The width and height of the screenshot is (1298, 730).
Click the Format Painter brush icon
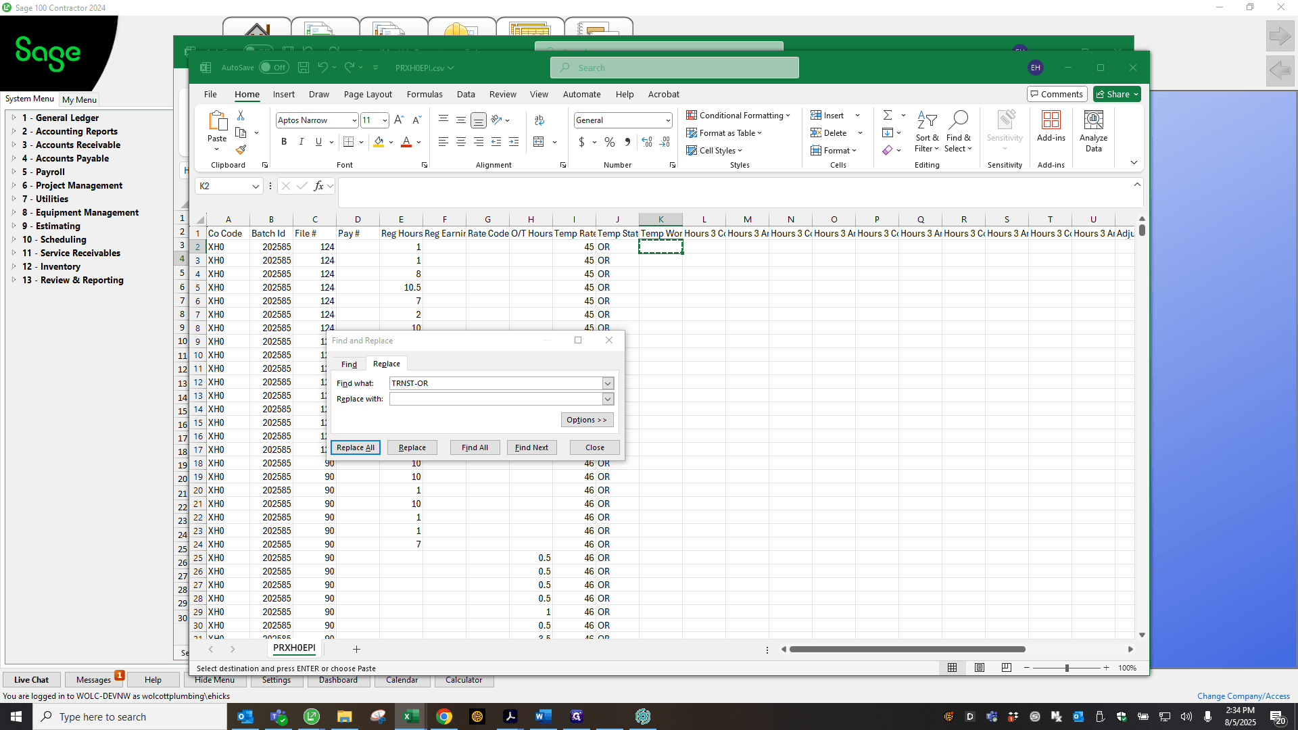(x=241, y=149)
